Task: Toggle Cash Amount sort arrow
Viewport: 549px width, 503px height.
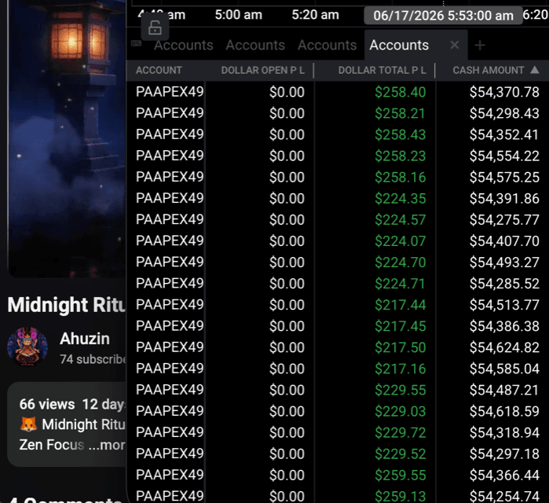Action: [534, 70]
